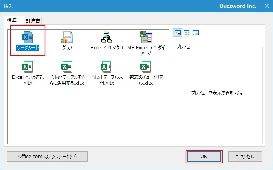Screen dimensions: 273x170
Task: Choose the ピボットテーブル入門.xltx template icon
Action: 106,67
